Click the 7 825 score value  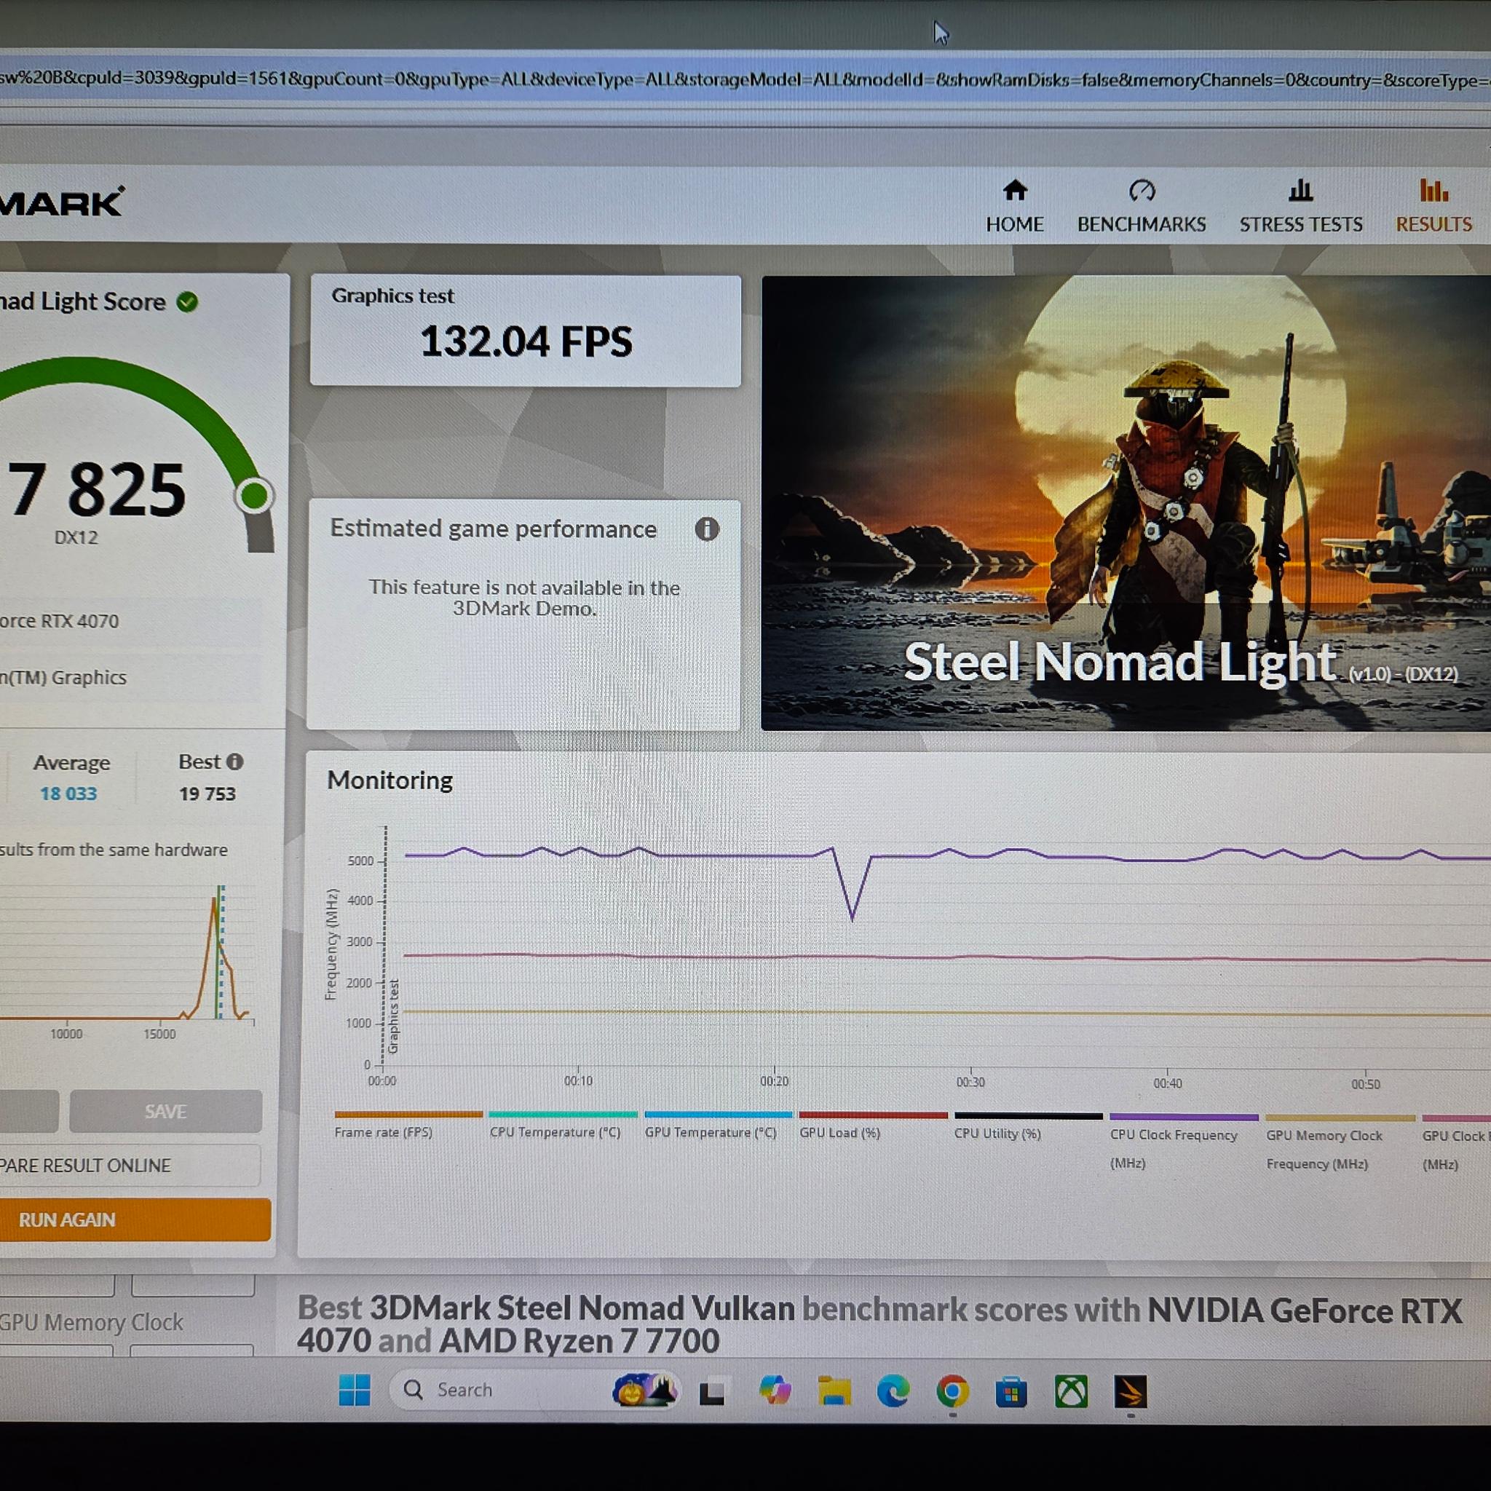(x=97, y=489)
